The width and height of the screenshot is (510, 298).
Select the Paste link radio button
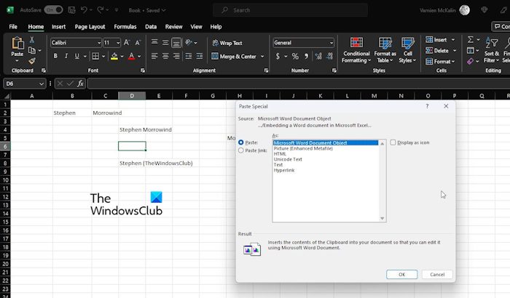(241, 150)
